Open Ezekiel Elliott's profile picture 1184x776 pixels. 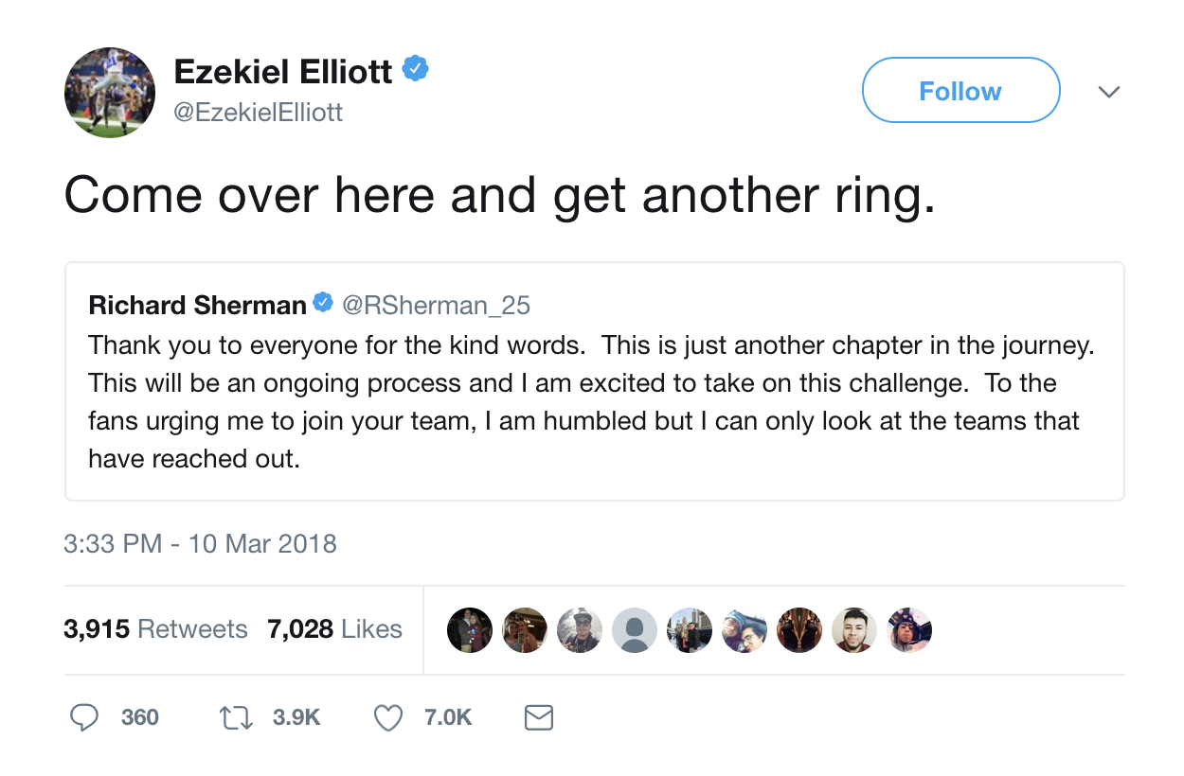110,92
